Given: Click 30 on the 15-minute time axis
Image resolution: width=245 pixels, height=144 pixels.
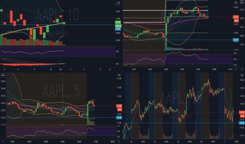Looking at the screenshot, I should click(x=178, y=142).
